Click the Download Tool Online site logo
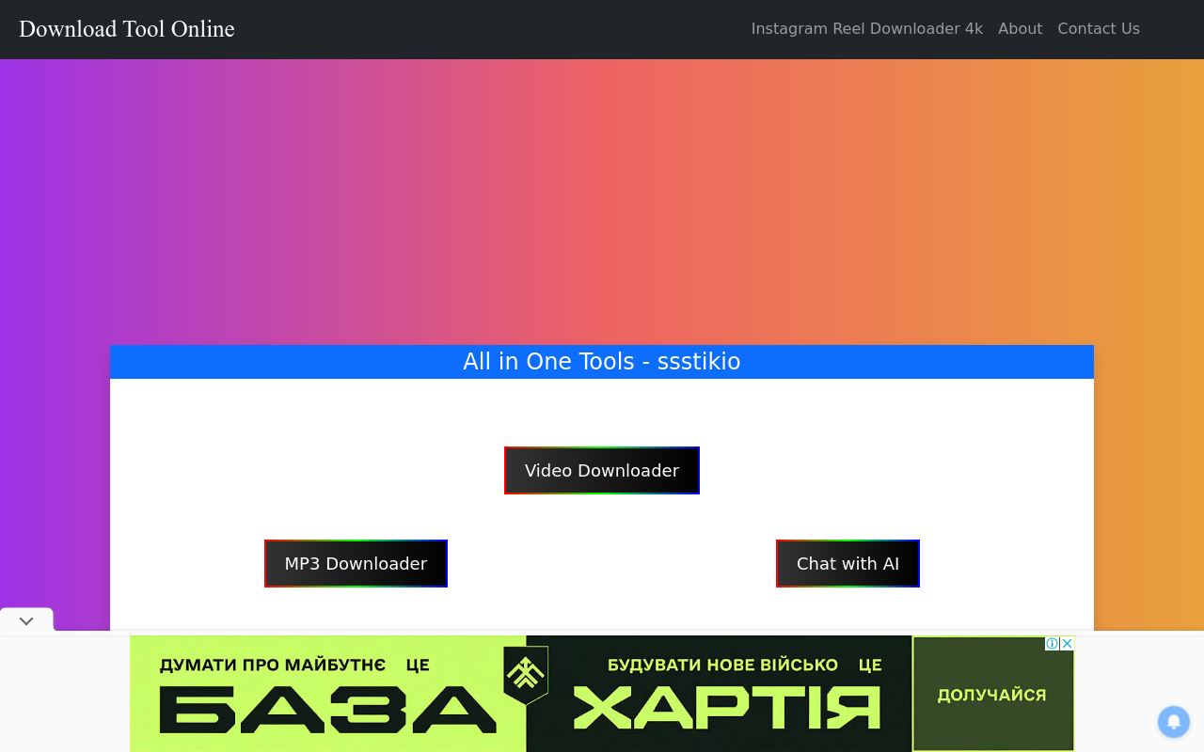 tap(127, 29)
